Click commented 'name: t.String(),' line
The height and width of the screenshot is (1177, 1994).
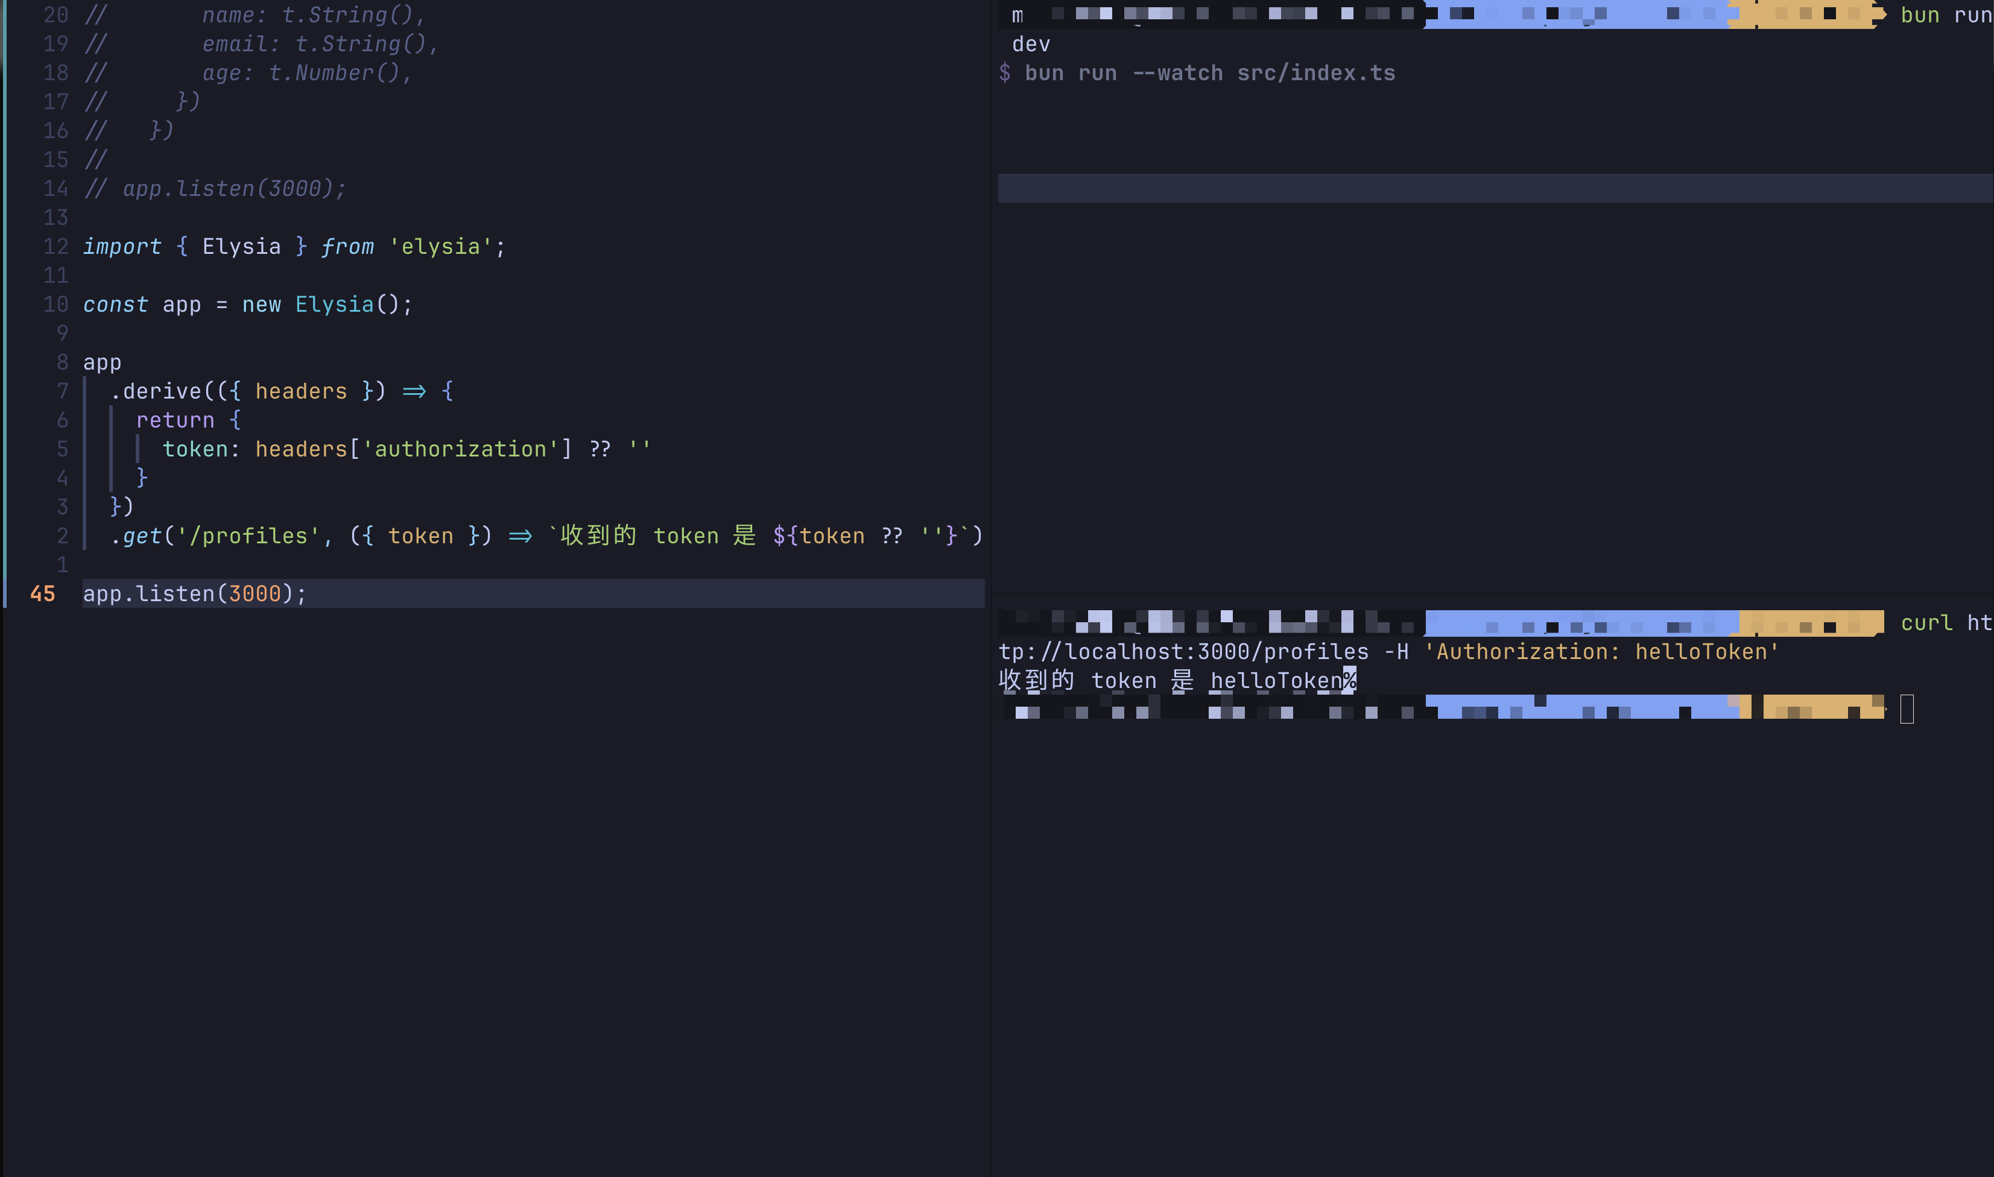click(314, 15)
